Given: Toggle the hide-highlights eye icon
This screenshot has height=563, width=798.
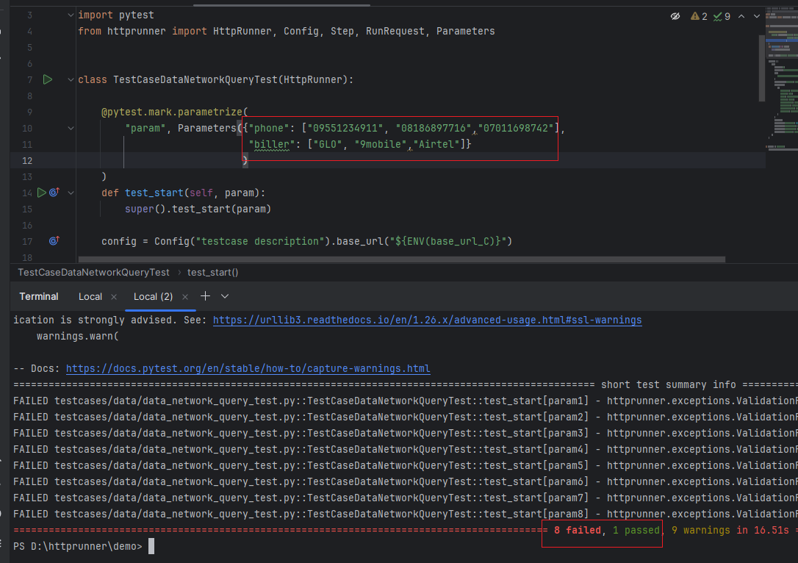Looking at the screenshot, I should [675, 15].
